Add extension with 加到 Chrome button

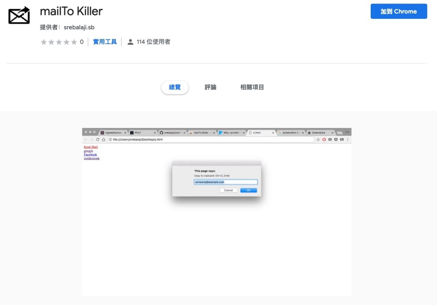399,11
